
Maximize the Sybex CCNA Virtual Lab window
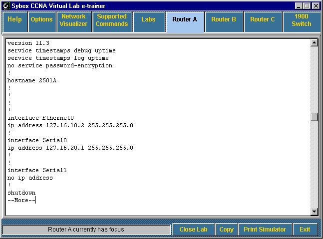[307, 6]
